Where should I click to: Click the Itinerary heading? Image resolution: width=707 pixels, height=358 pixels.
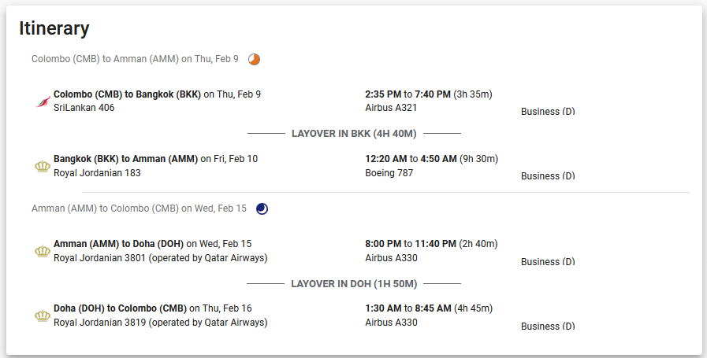(54, 28)
